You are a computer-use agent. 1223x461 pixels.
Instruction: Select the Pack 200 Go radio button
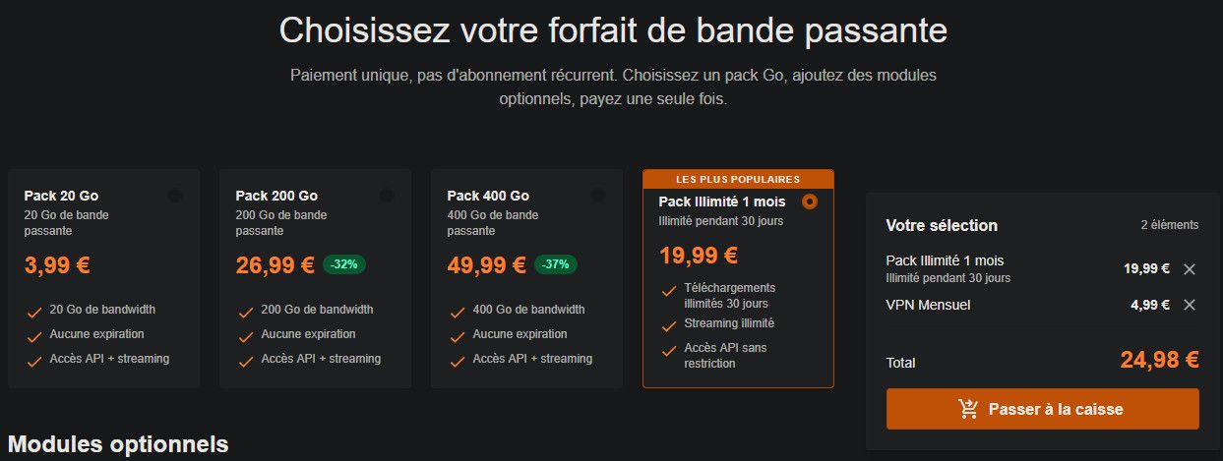387,196
